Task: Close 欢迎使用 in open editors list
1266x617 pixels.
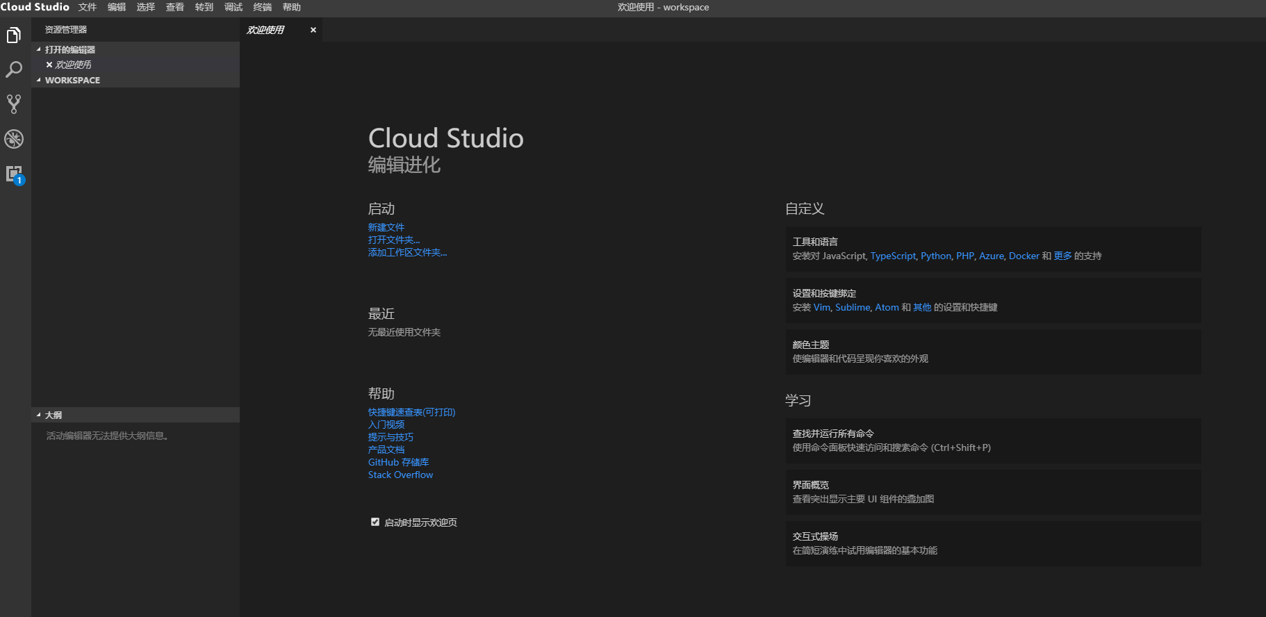Action: 49,65
